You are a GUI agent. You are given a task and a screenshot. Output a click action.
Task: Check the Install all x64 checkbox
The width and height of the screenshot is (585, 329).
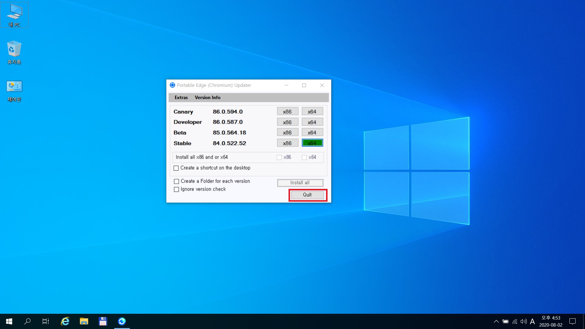click(304, 157)
